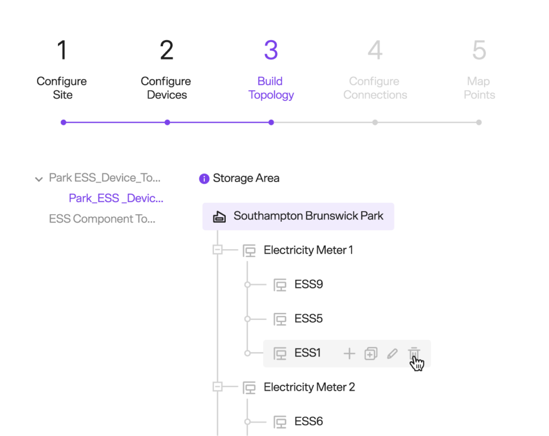Click the connector dot beside Electricity Meter 2
549x436 pixels.
click(219, 387)
